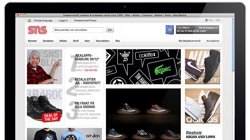The image size is (250, 140).
Task: Click the Logga in link
Action: (x=63, y=20)
